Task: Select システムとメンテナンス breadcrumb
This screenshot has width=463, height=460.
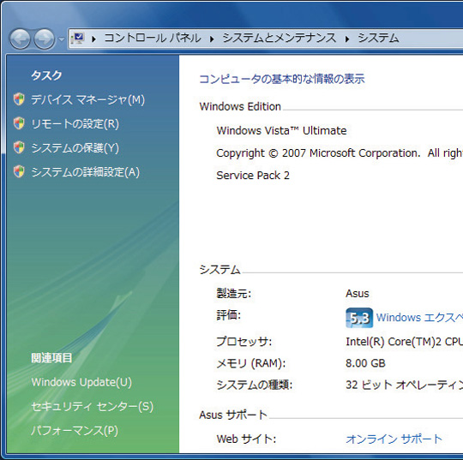Action: [280, 38]
